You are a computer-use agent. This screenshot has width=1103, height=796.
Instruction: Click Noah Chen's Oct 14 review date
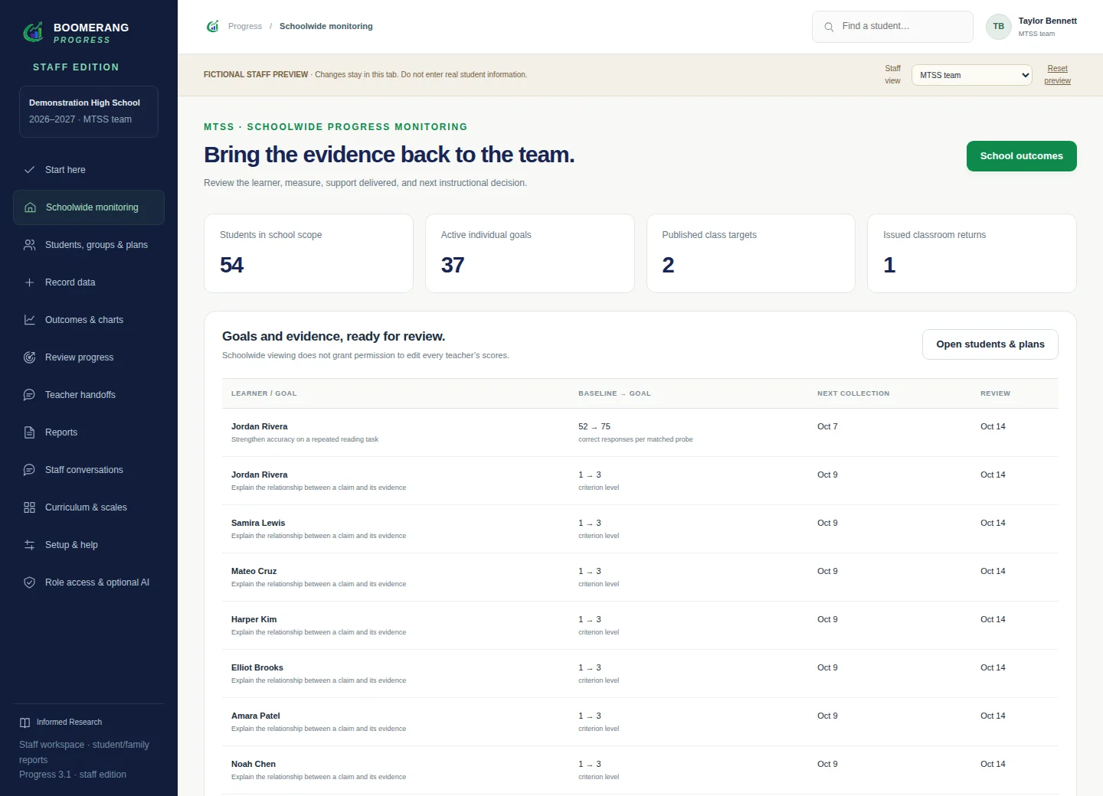(x=993, y=765)
